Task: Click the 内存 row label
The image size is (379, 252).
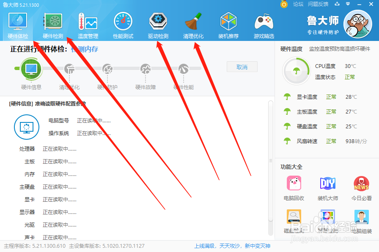Action: click(x=30, y=174)
